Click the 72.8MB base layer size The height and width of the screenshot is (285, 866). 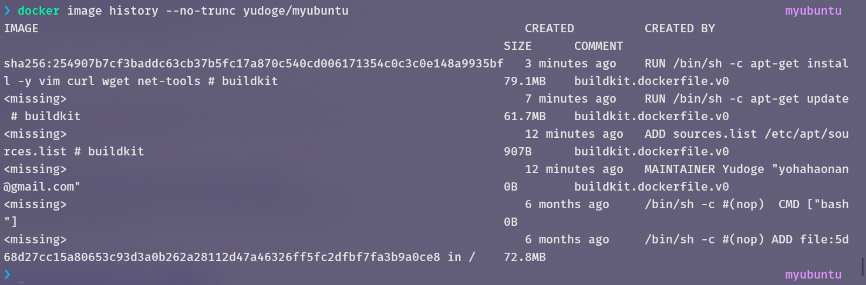click(524, 257)
